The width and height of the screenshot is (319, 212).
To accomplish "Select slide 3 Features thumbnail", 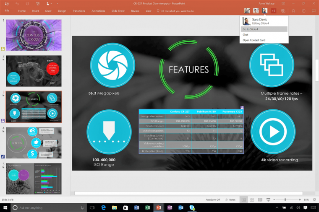I will pos(34,107).
